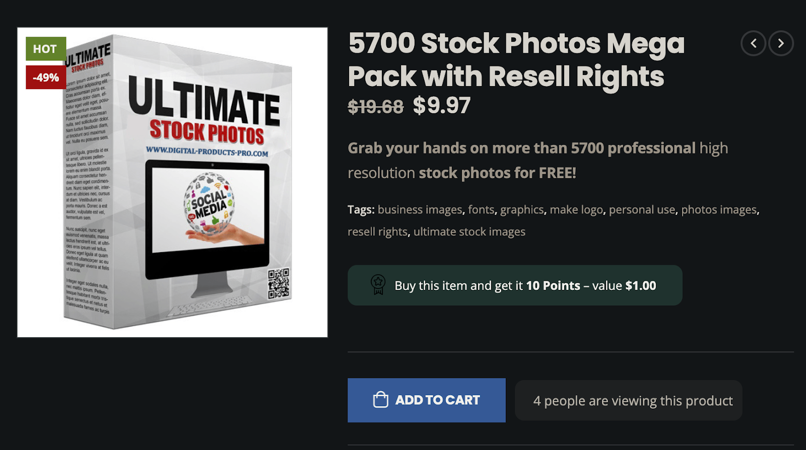The height and width of the screenshot is (450, 806).
Task: Open the 'resell rights' tag
Action: pyautogui.click(x=378, y=232)
